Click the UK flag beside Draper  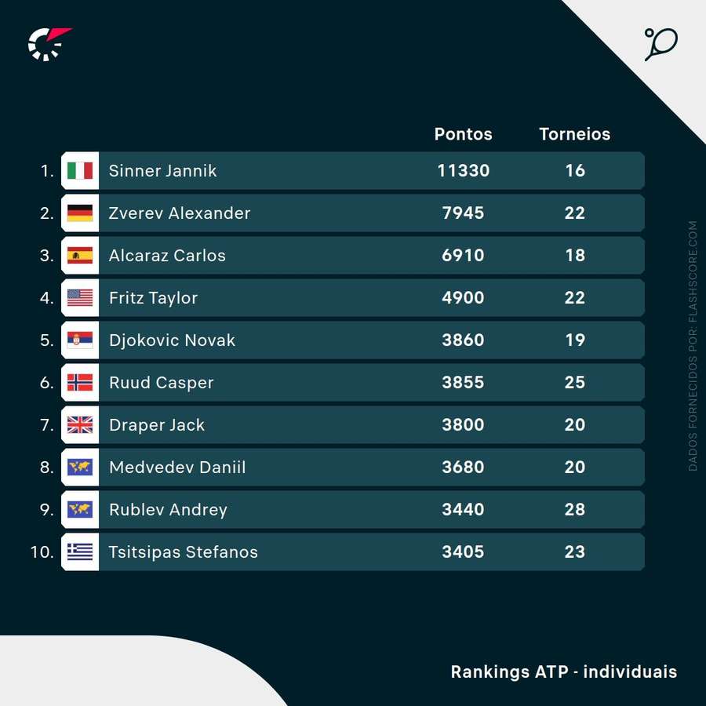click(x=80, y=425)
